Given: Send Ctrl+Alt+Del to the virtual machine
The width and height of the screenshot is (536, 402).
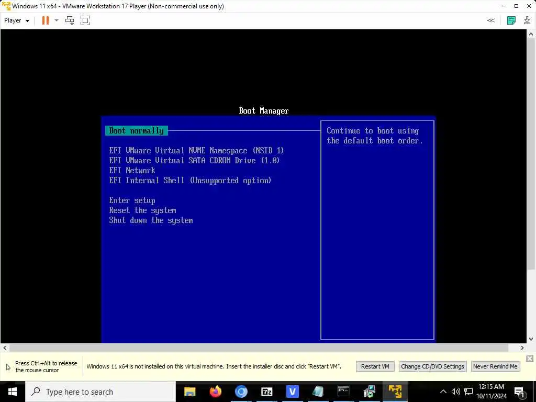Looking at the screenshot, I should pyautogui.click(x=70, y=20).
